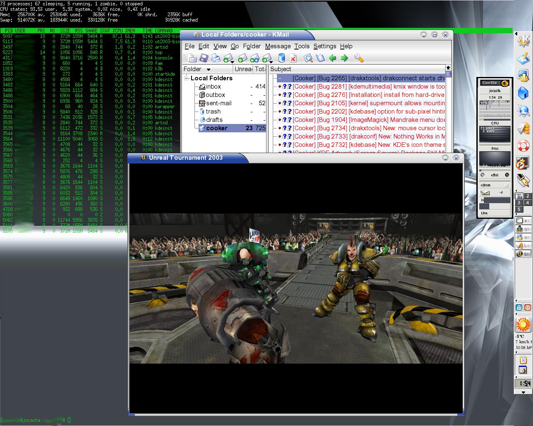533x426 pixels.
Task: Switch to virtual desktop 4 in pager
Action: click(528, 203)
